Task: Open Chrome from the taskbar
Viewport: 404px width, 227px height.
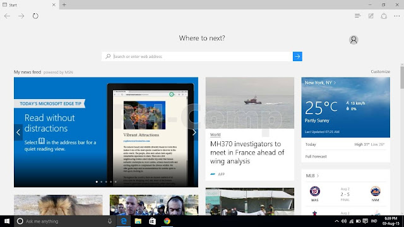Action: tap(167, 221)
